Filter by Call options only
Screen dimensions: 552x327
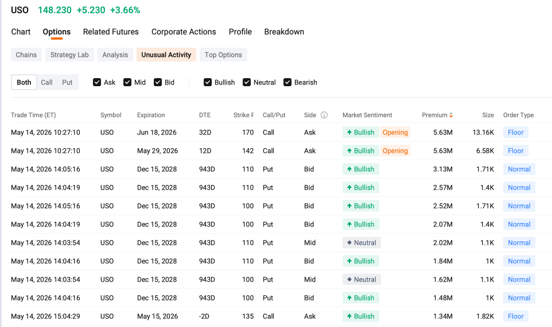(46, 82)
